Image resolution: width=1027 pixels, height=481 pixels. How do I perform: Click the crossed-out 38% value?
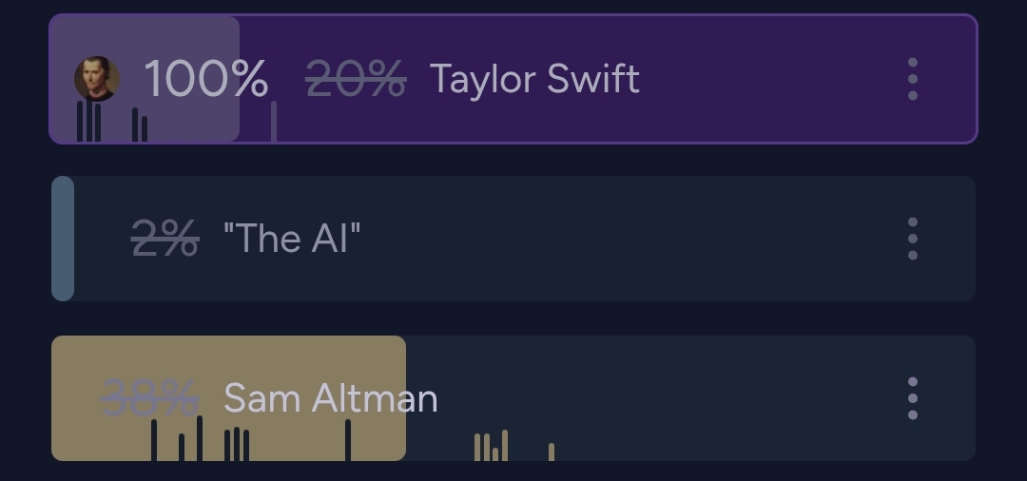150,398
